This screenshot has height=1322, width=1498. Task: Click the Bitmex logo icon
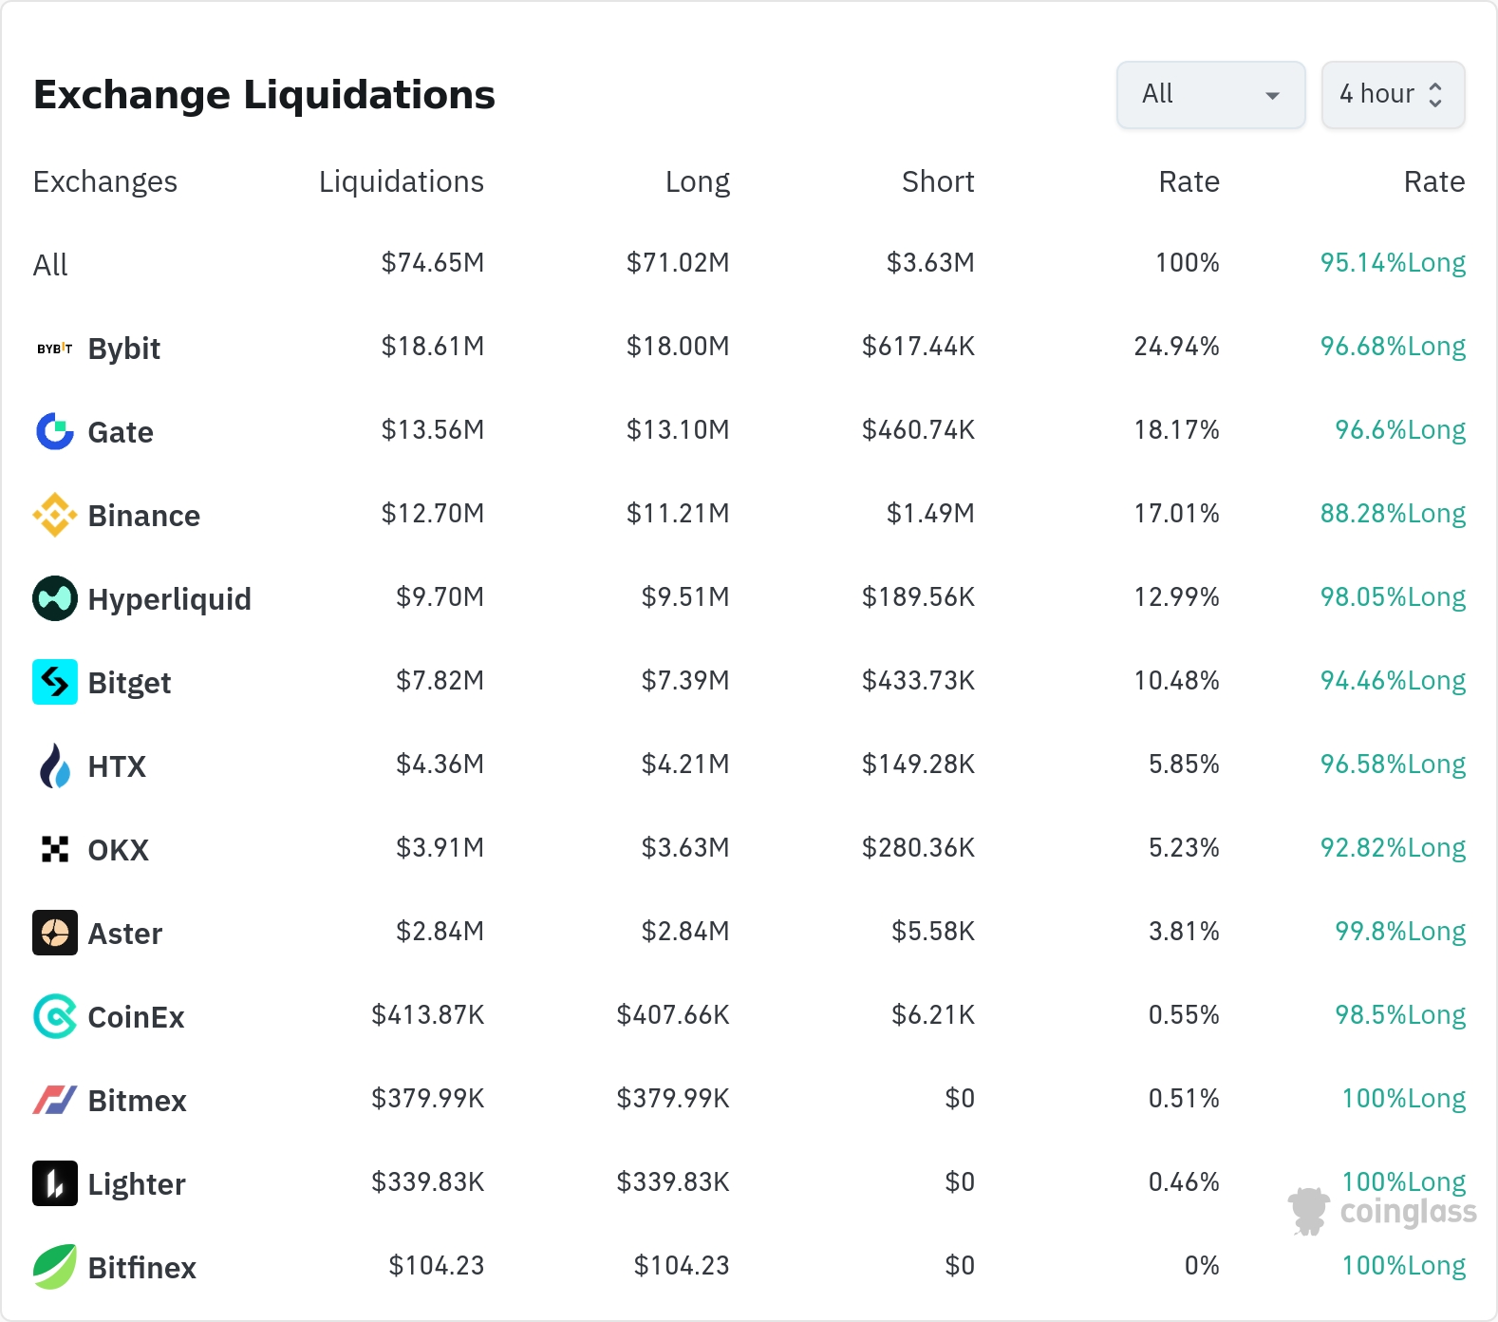[54, 1100]
